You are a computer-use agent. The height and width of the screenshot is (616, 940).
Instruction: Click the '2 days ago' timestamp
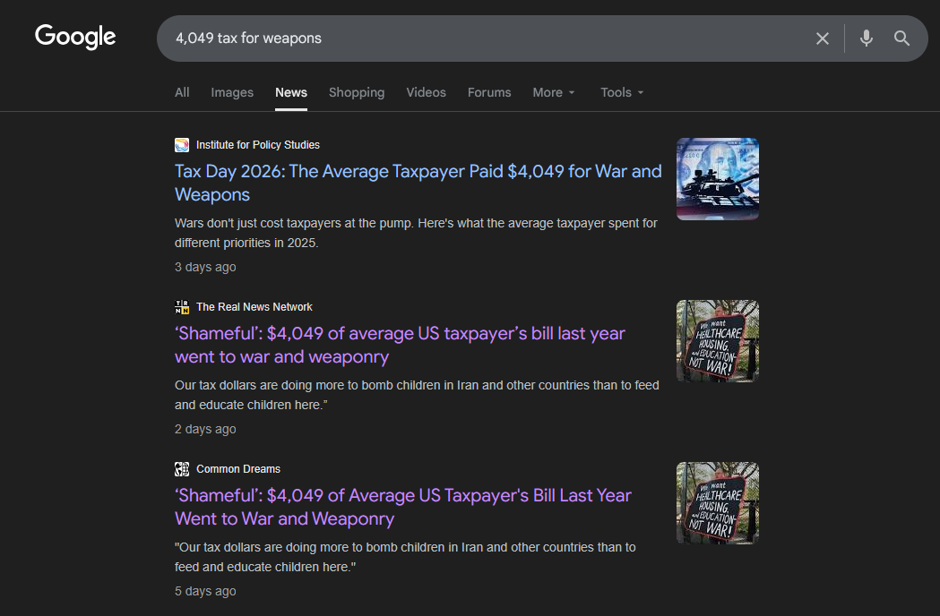205,429
